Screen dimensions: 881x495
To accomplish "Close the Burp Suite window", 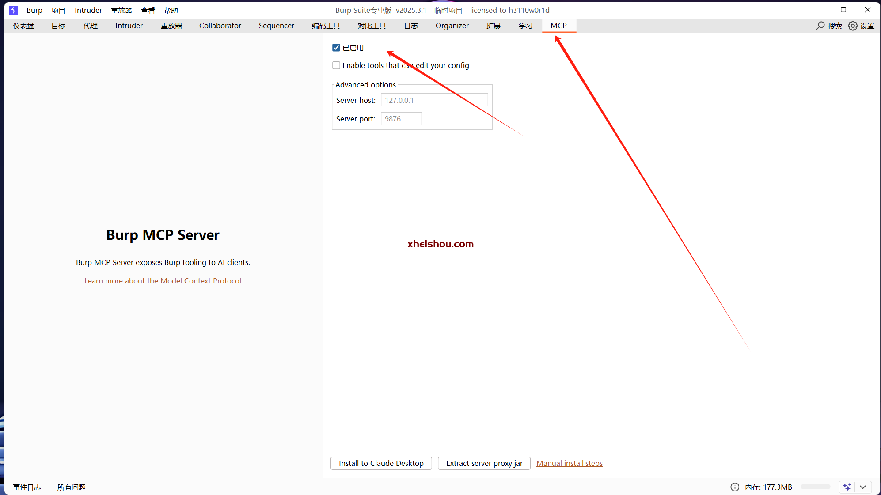I will (x=868, y=10).
